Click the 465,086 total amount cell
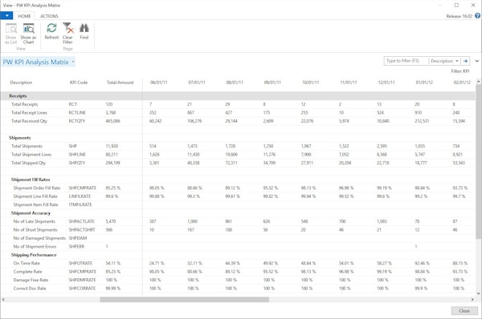Screen dimensions: 482x319 [112, 121]
